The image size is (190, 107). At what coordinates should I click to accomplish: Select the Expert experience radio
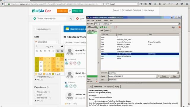(35, 95)
